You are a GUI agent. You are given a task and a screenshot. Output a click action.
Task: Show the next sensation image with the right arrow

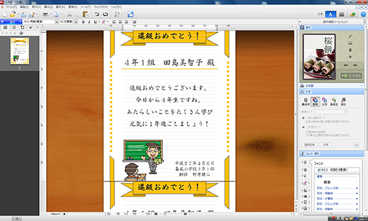click(x=355, y=66)
